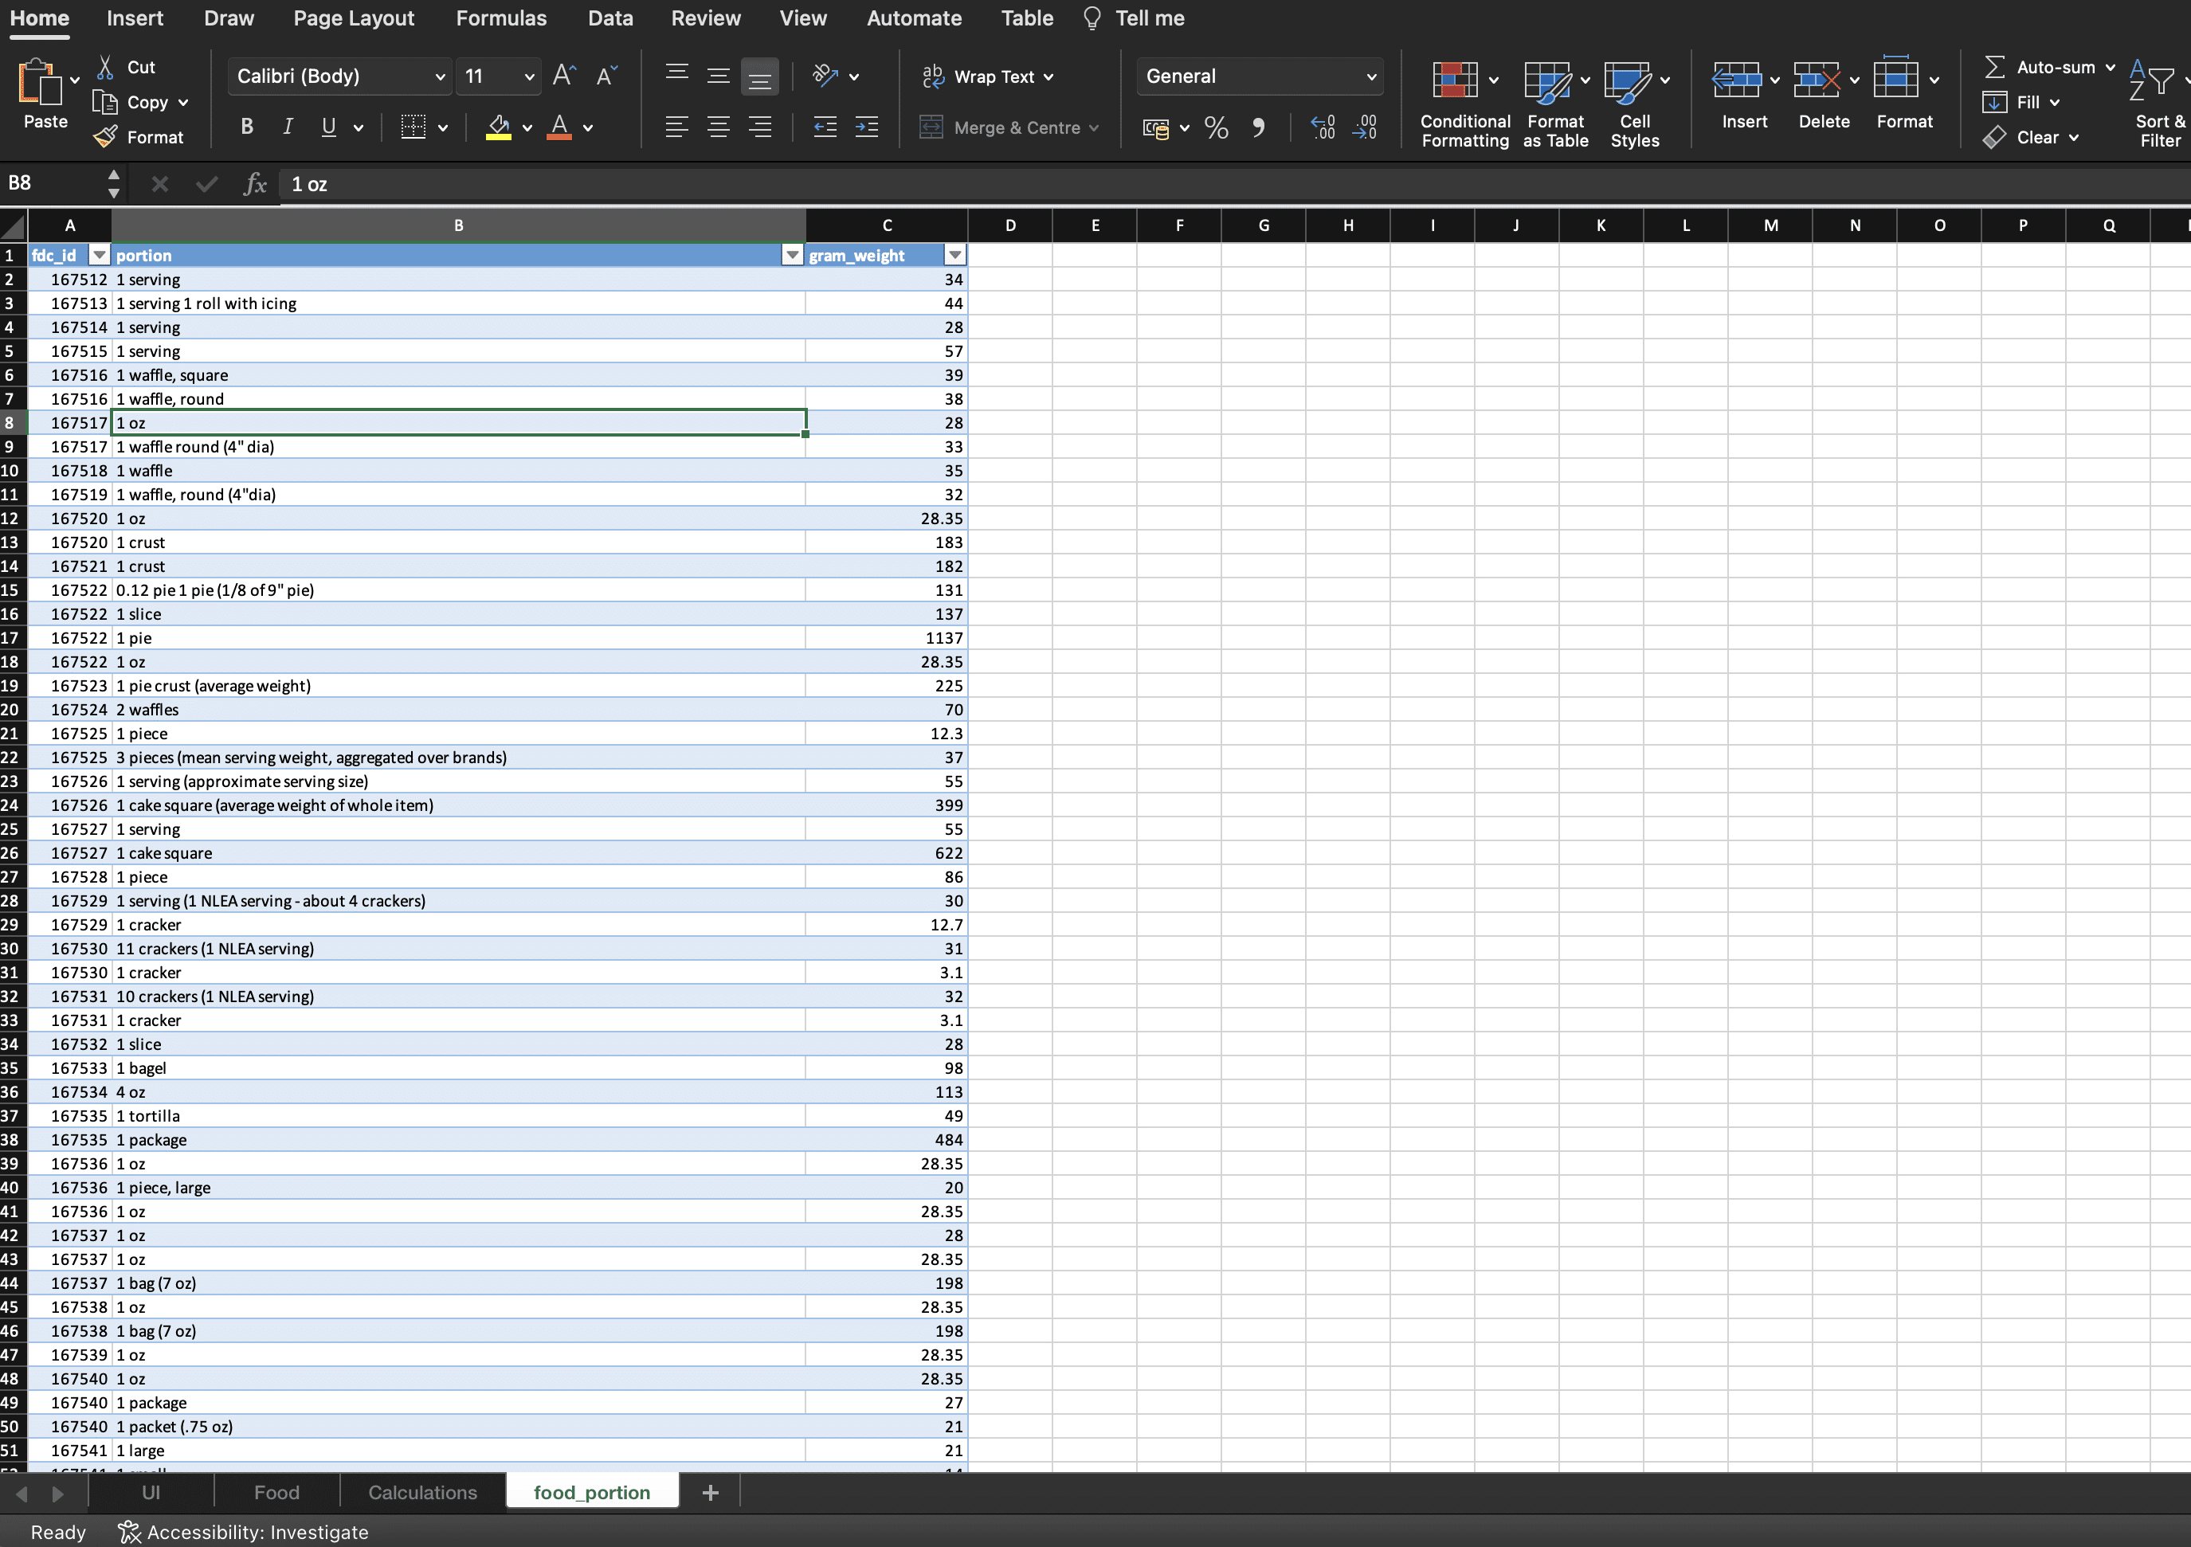Viewport: 2191px width, 1547px height.
Task: Click the insert function fx icon
Action: (255, 184)
